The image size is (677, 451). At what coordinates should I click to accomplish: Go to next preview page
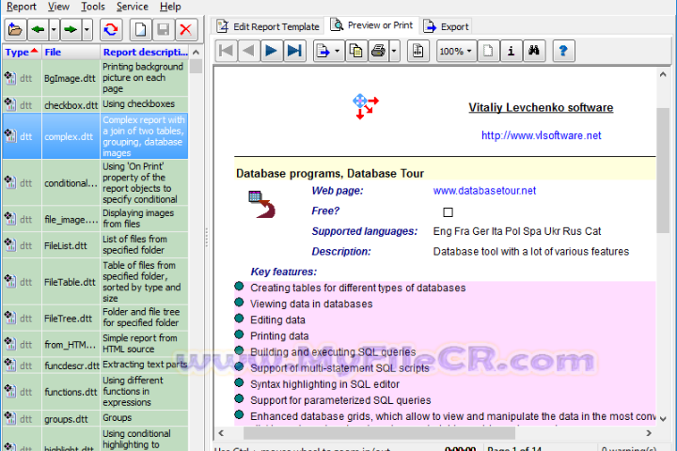tap(272, 51)
